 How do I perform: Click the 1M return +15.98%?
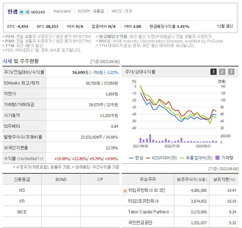tap(62, 159)
